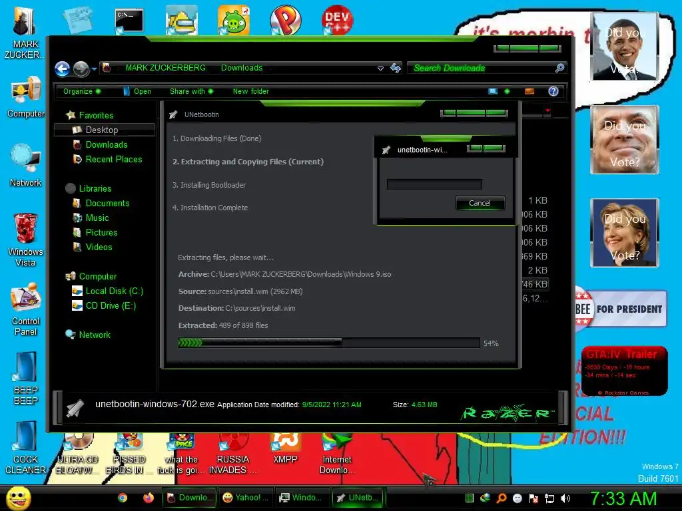Switch to the Windo... taskbar button
Viewport: 682px width, 511px height.
pos(302,498)
